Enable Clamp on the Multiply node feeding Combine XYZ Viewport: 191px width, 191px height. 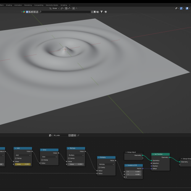click(x=99, y=167)
